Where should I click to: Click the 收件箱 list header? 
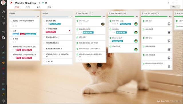coord(12,13)
